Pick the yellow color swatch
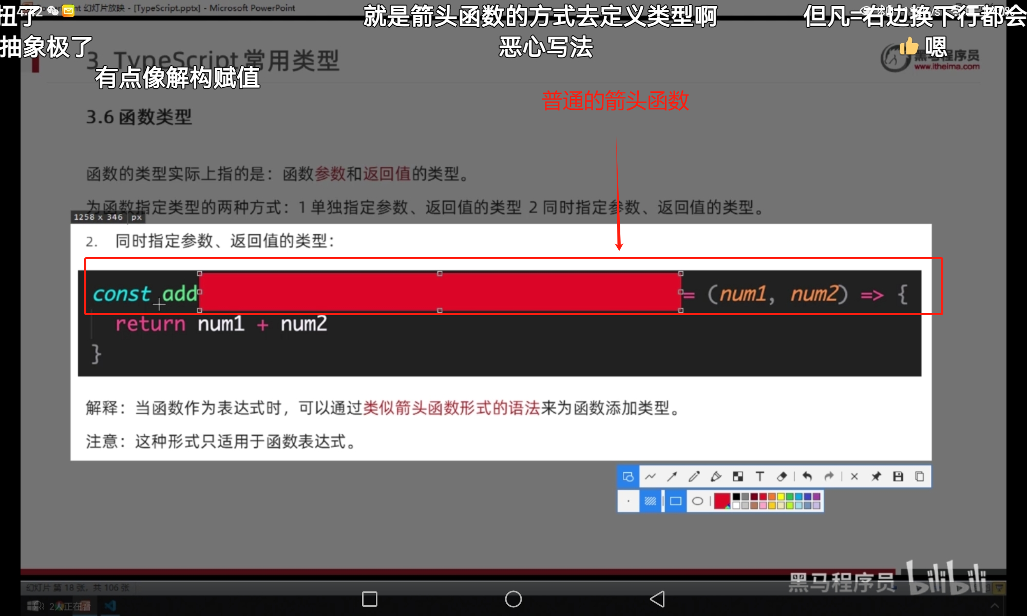Screen dimensions: 1027x616 pyautogui.click(x=781, y=497)
